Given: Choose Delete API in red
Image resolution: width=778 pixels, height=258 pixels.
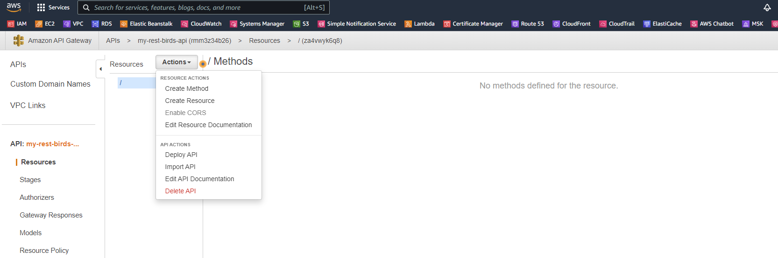Looking at the screenshot, I should point(180,191).
